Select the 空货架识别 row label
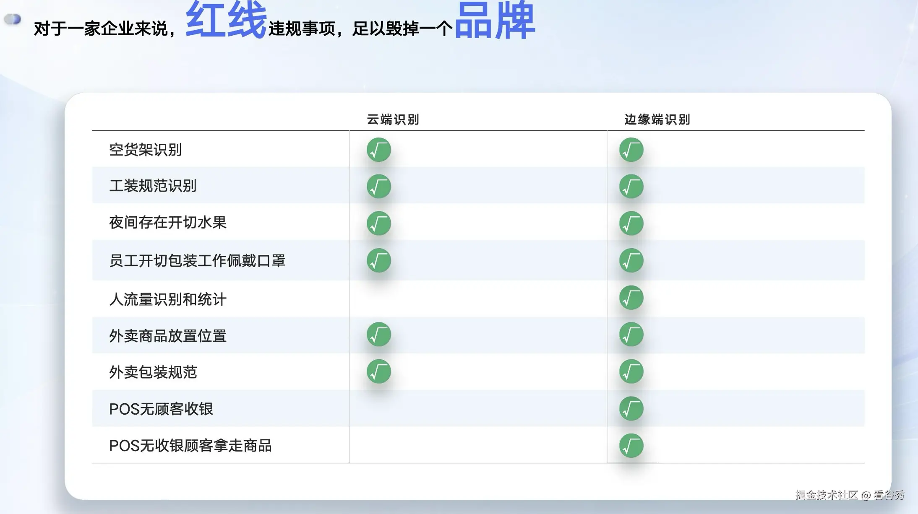918x514 pixels. [145, 150]
